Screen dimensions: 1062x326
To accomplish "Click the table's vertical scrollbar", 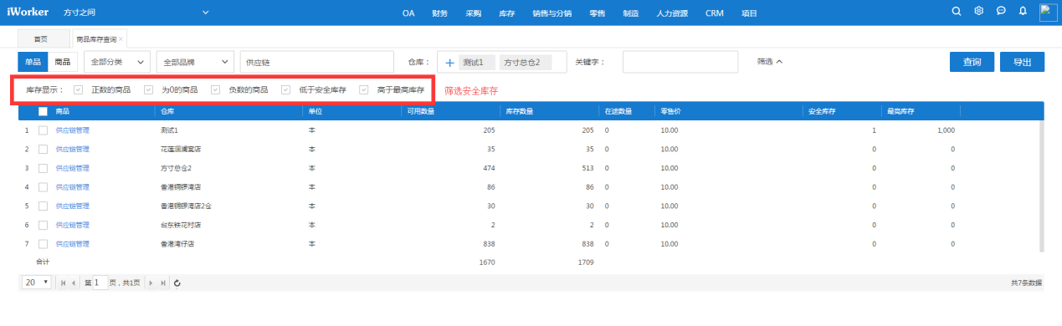I will [1041, 186].
